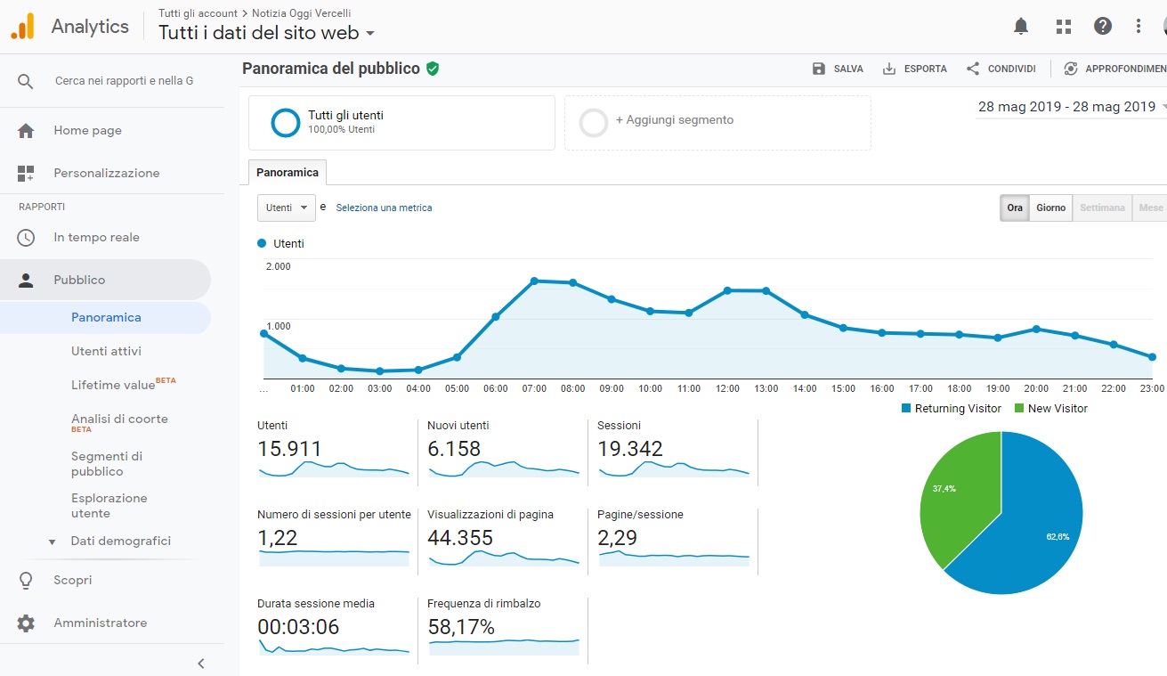
Task: Click the Scopri lightbulb icon
Action: [x=26, y=581]
